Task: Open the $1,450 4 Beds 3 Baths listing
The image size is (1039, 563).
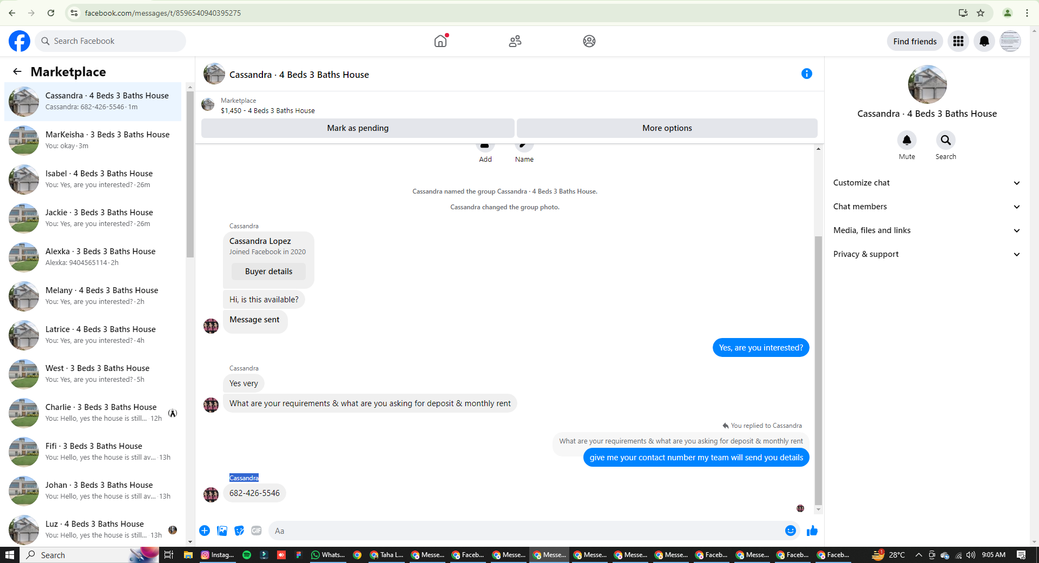Action: (x=268, y=105)
